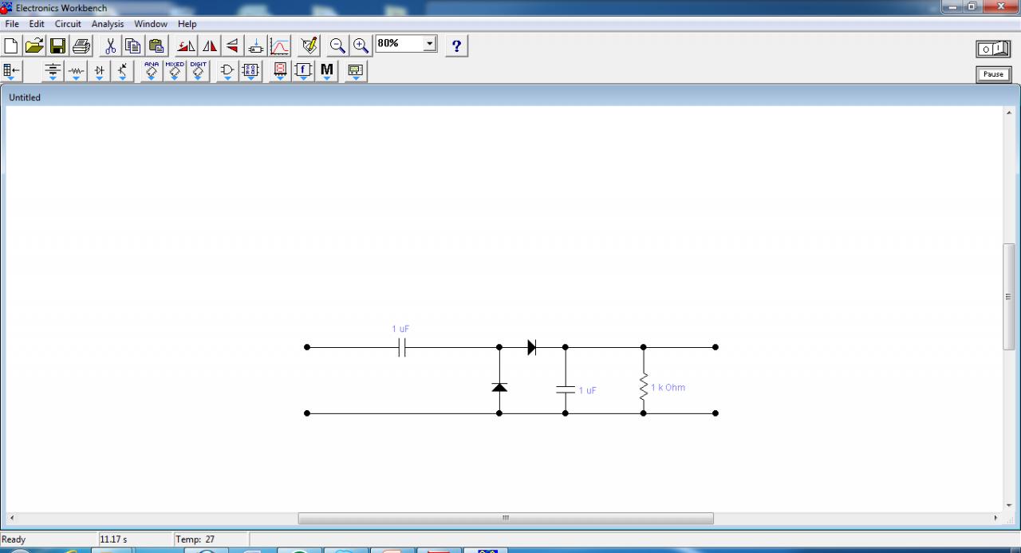Save the current circuit
The height and width of the screenshot is (553, 1021).
(57, 46)
